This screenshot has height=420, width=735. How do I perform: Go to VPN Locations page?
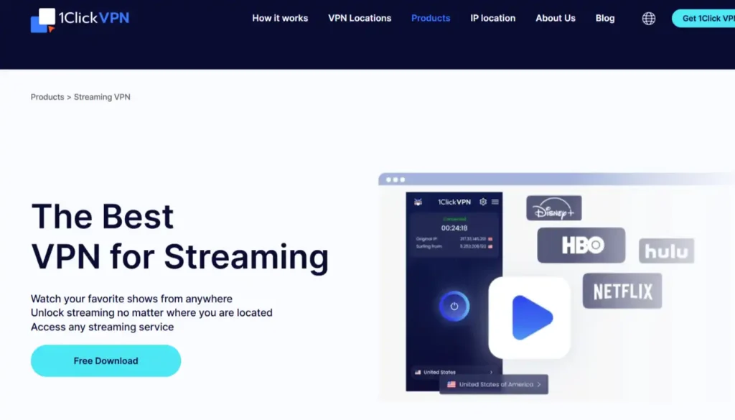click(x=360, y=19)
